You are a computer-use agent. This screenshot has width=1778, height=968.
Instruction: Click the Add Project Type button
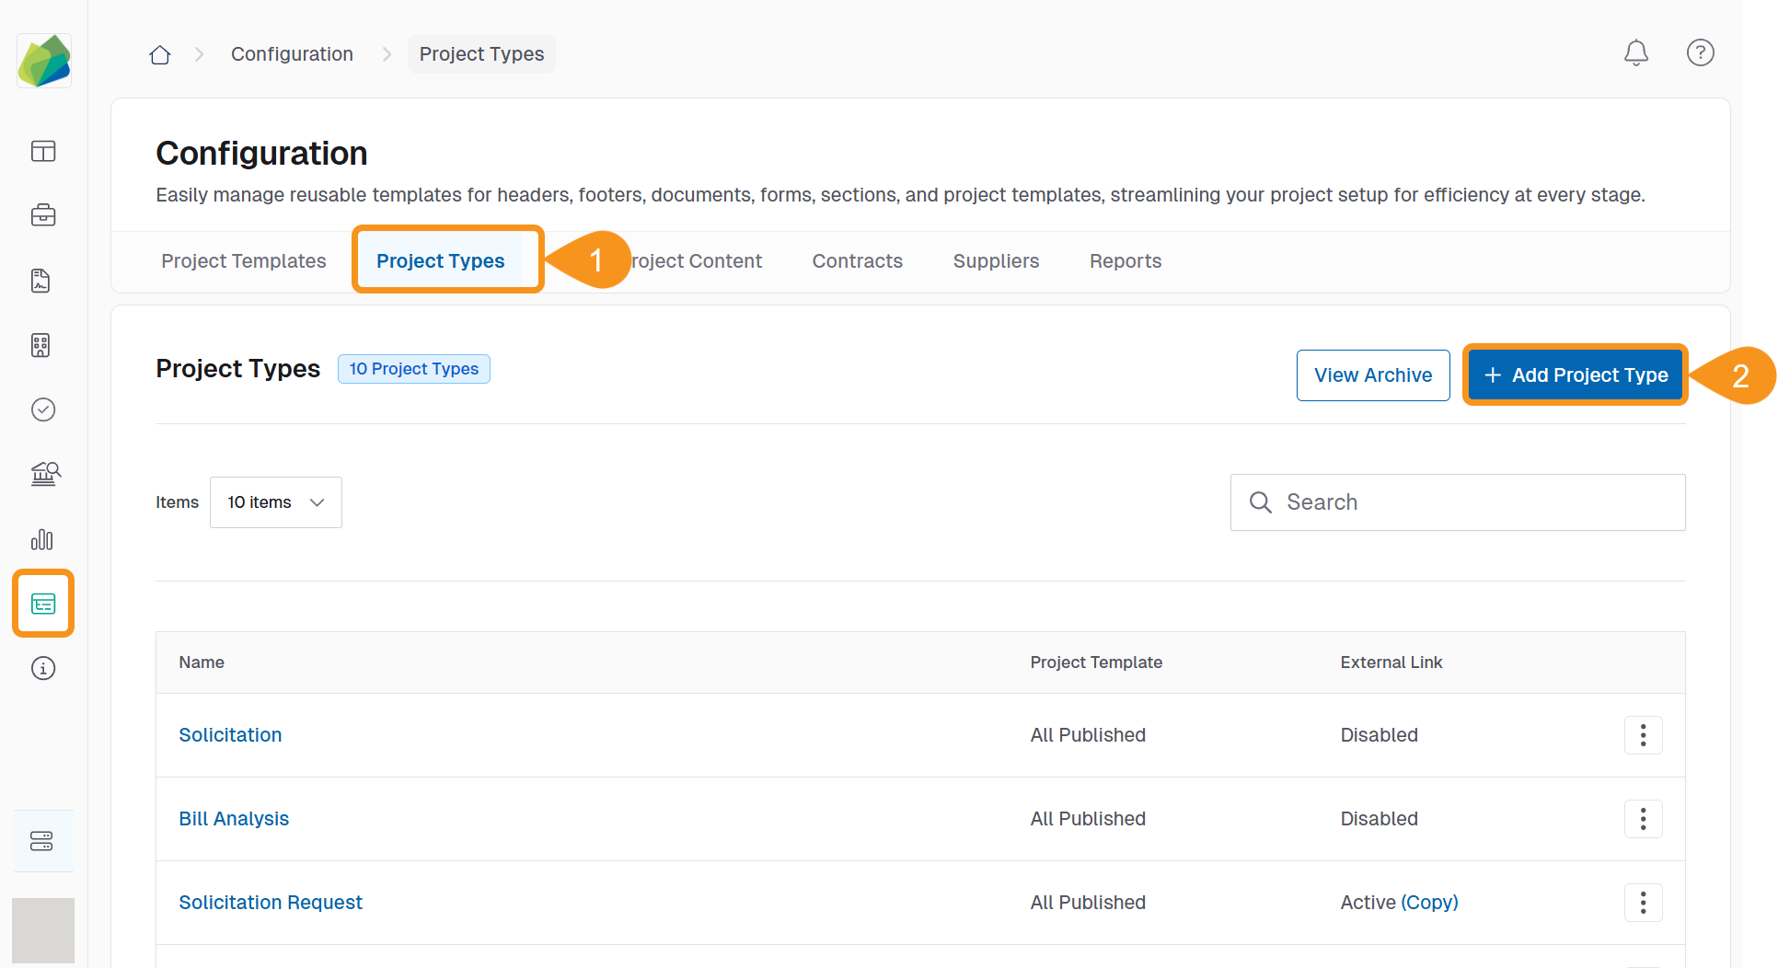click(1575, 375)
